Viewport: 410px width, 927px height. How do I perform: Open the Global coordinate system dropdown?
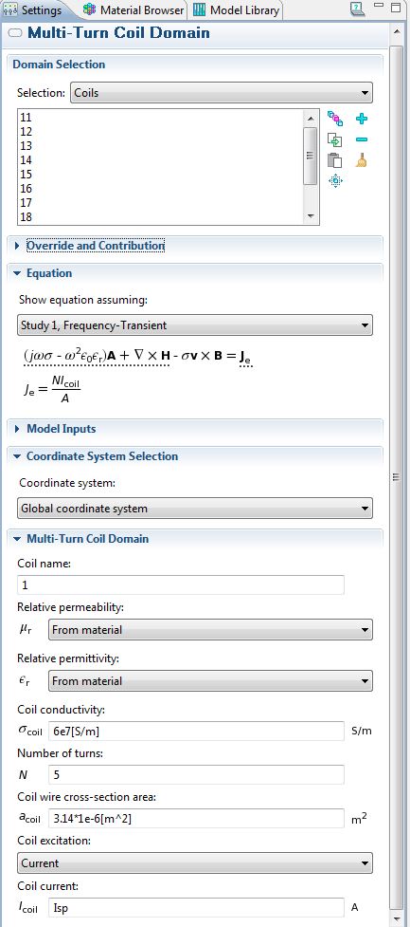point(195,509)
